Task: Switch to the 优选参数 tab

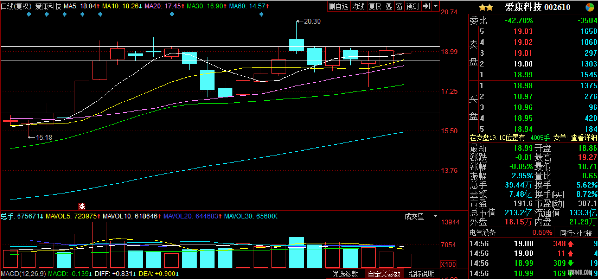Action: click(x=345, y=274)
